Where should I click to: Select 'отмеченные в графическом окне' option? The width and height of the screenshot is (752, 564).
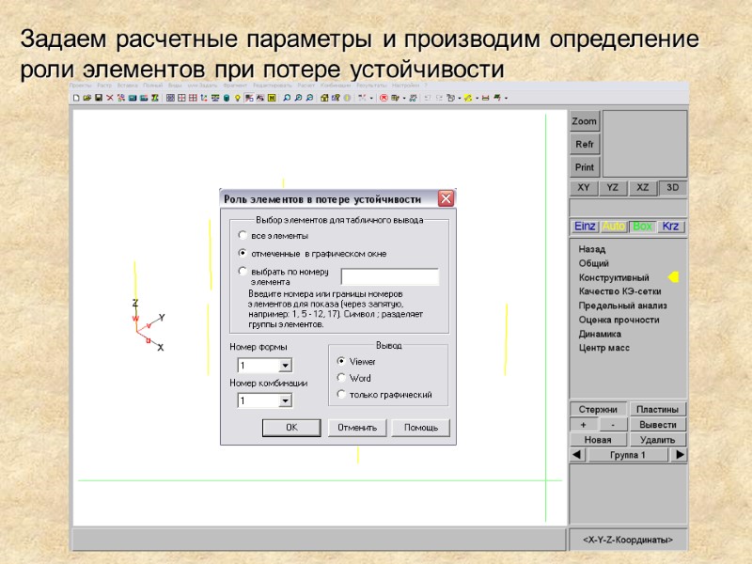tap(243, 253)
